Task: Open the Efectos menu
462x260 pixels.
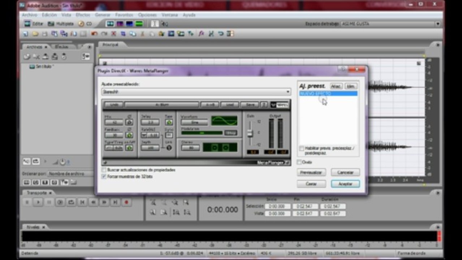Action: [x=83, y=15]
